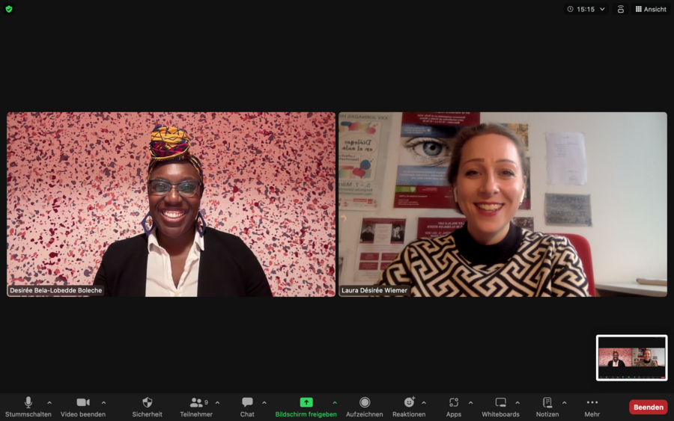Screen dimensions: 674x421
Task: Open the Apps panel
Action: [454, 402]
